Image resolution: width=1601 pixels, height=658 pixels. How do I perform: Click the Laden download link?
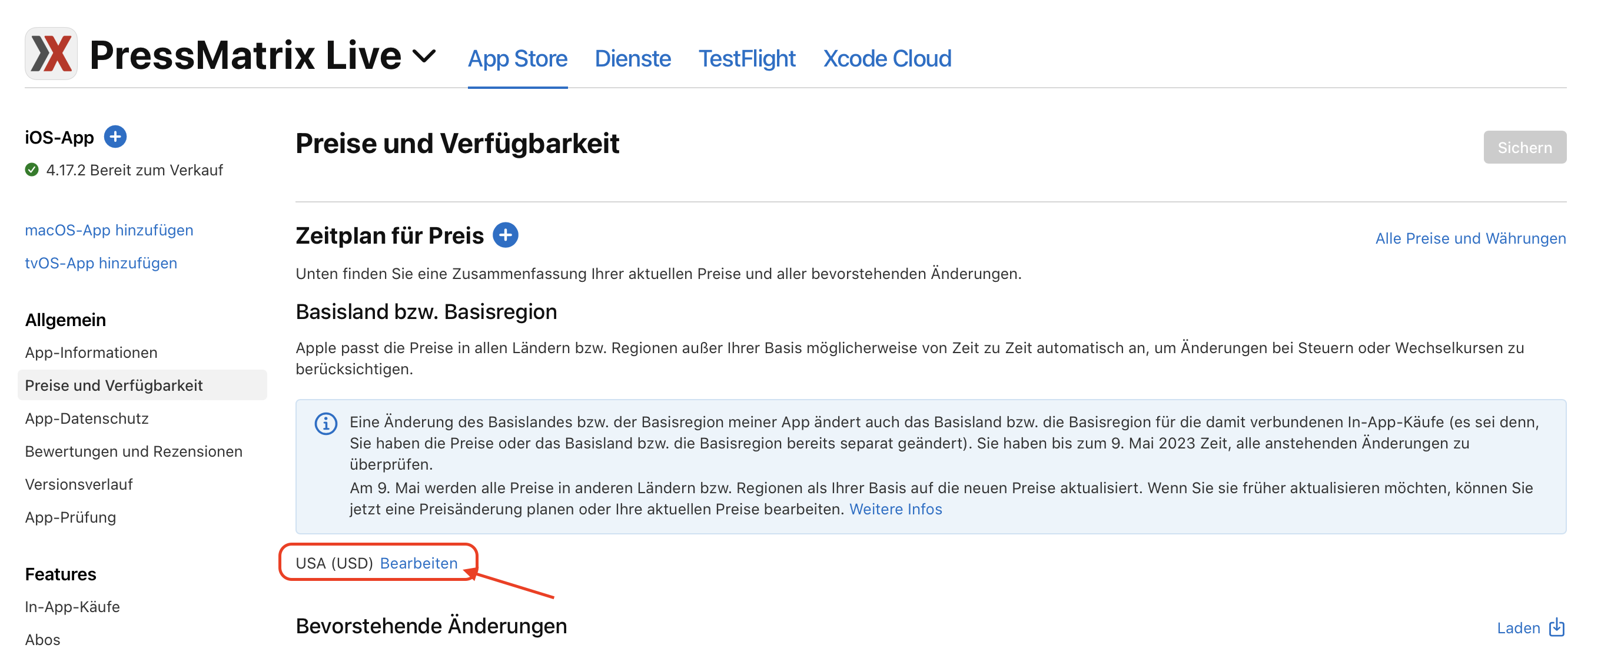tap(1519, 627)
